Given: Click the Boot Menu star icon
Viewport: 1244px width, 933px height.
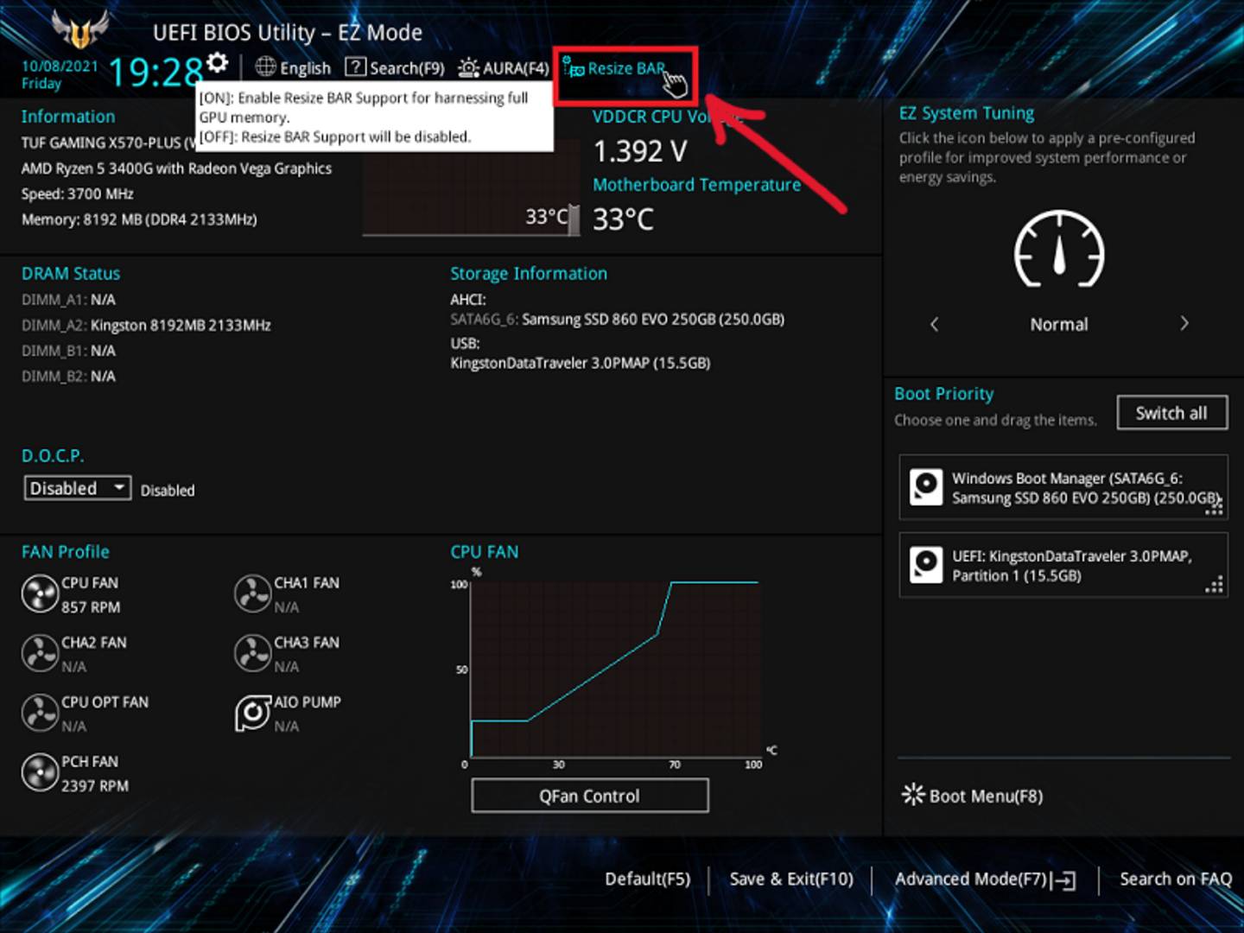Looking at the screenshot, I should pyautogui.click(x=913, y=794).
